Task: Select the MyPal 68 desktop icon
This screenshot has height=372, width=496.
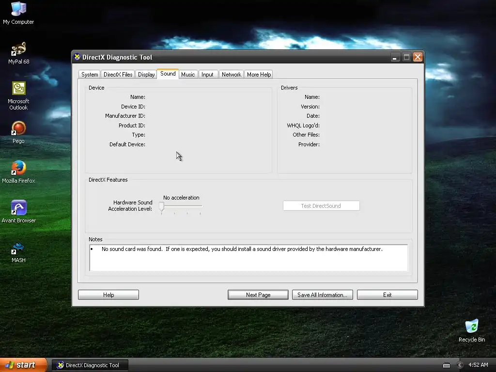Action: coord(18,53)
